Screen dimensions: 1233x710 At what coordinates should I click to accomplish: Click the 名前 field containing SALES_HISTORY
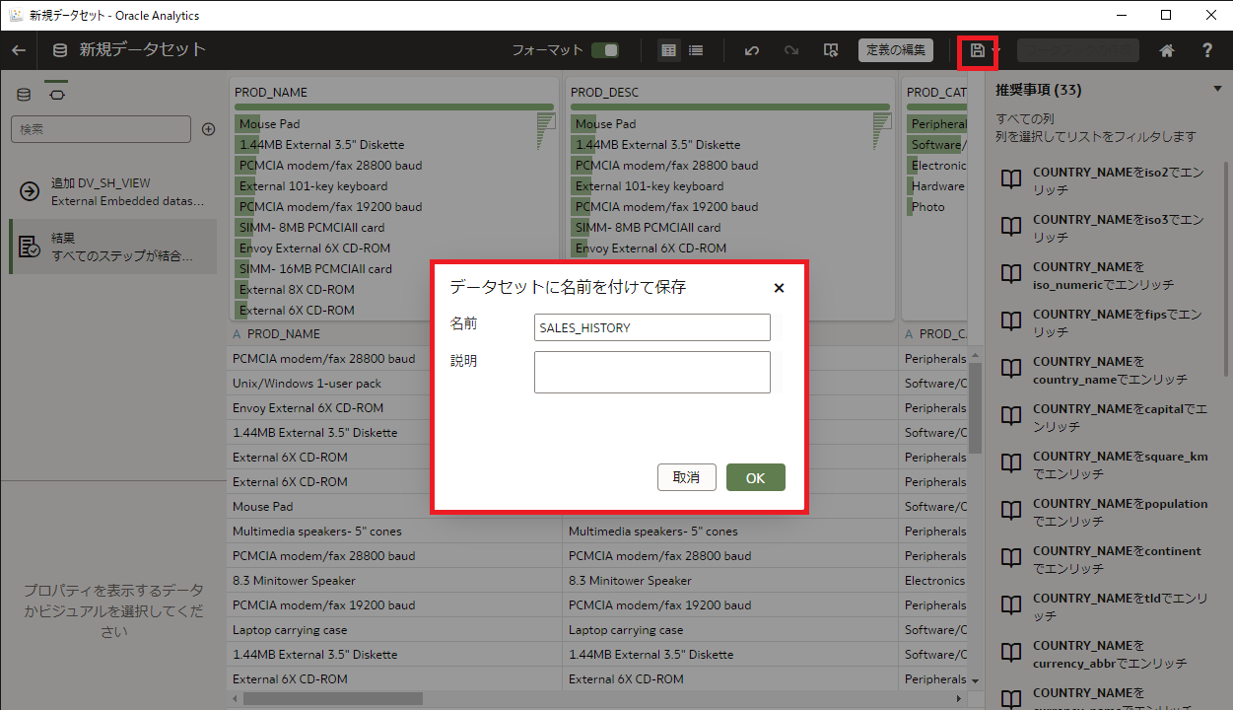(x=651, y=327)
